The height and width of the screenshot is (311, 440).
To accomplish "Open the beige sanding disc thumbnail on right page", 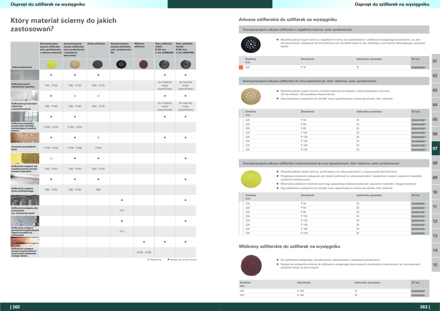I will (x=251, y=96).
